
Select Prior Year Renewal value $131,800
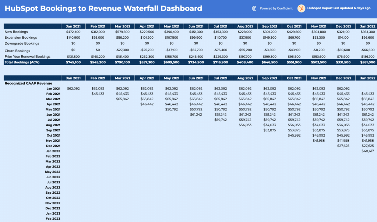[x=73, y=57]
